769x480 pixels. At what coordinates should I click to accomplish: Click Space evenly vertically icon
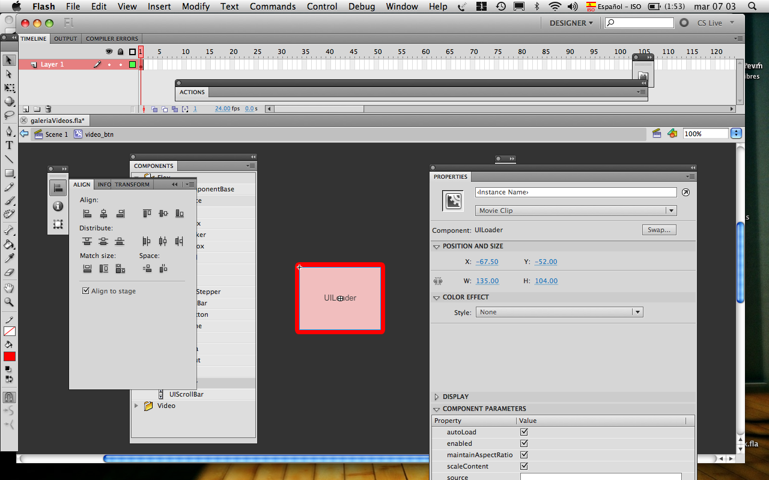[147, 269]
